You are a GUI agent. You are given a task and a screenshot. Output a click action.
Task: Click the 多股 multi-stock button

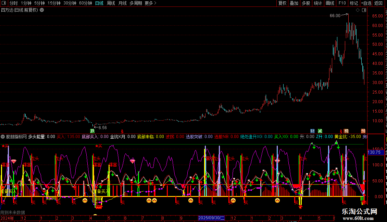tap(306, 3)
